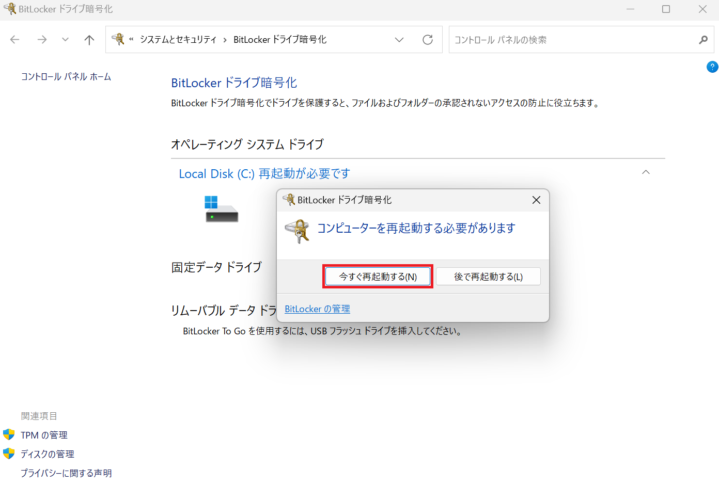Click the breadcrumb double-chevron overflow
The width and height of the screenshot is (719, 485).
[131, 39]
